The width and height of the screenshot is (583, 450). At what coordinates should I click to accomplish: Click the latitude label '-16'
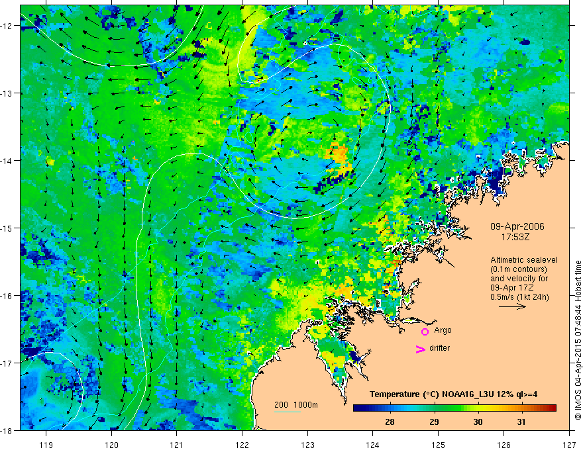(7, 296)
